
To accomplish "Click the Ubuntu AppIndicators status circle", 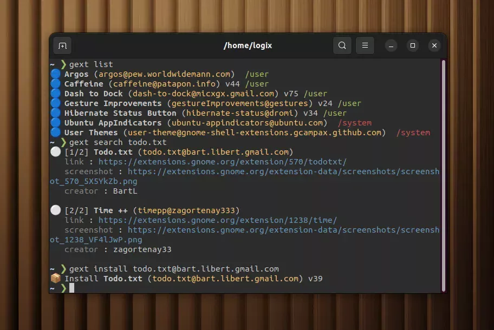I will [55, 123].
